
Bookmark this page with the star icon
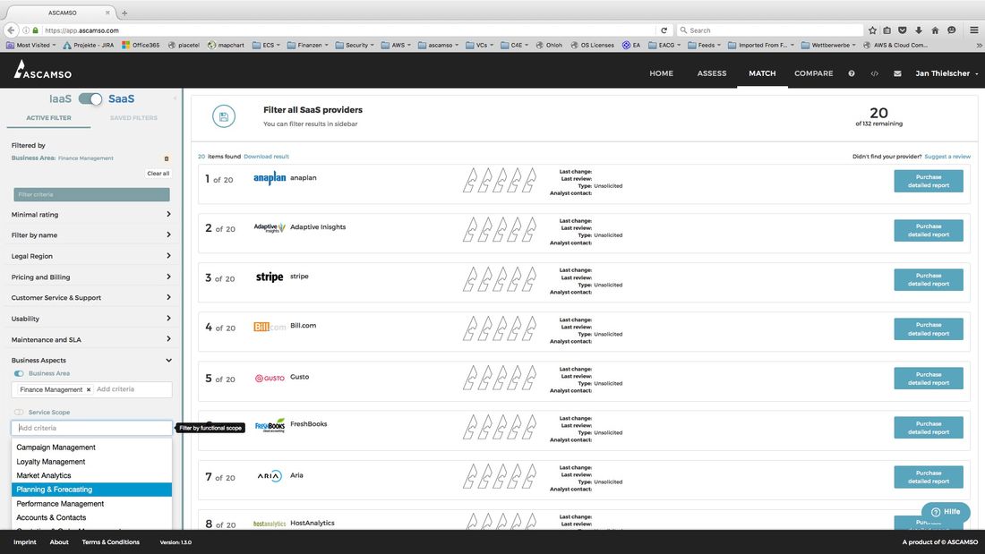[x=872, y=30]
